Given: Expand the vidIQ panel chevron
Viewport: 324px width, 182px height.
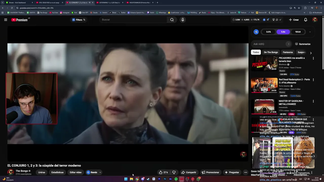Looking at the screenshot, I should [x=310, y=32].
